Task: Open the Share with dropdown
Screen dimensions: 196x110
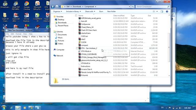Action: [90, 12]
